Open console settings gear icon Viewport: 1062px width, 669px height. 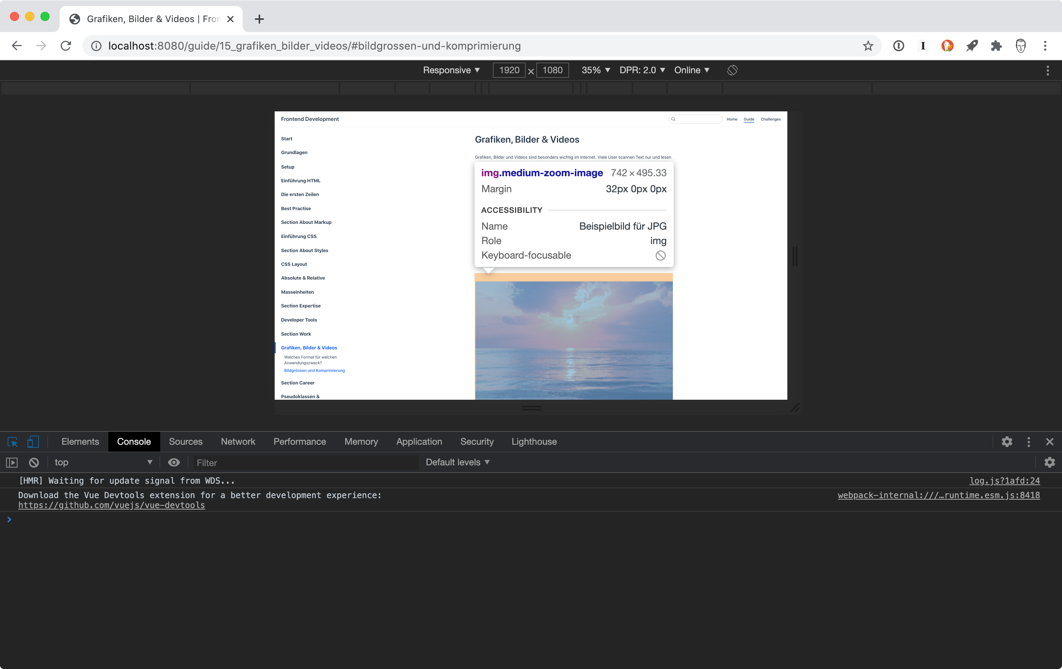1049,462
